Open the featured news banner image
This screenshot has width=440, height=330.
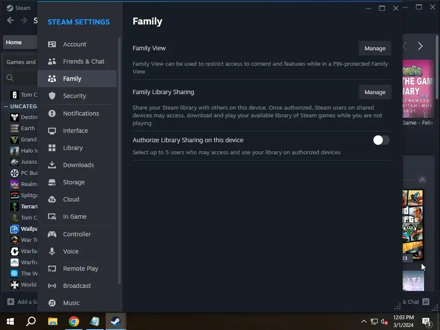click(x=418, y=89)
